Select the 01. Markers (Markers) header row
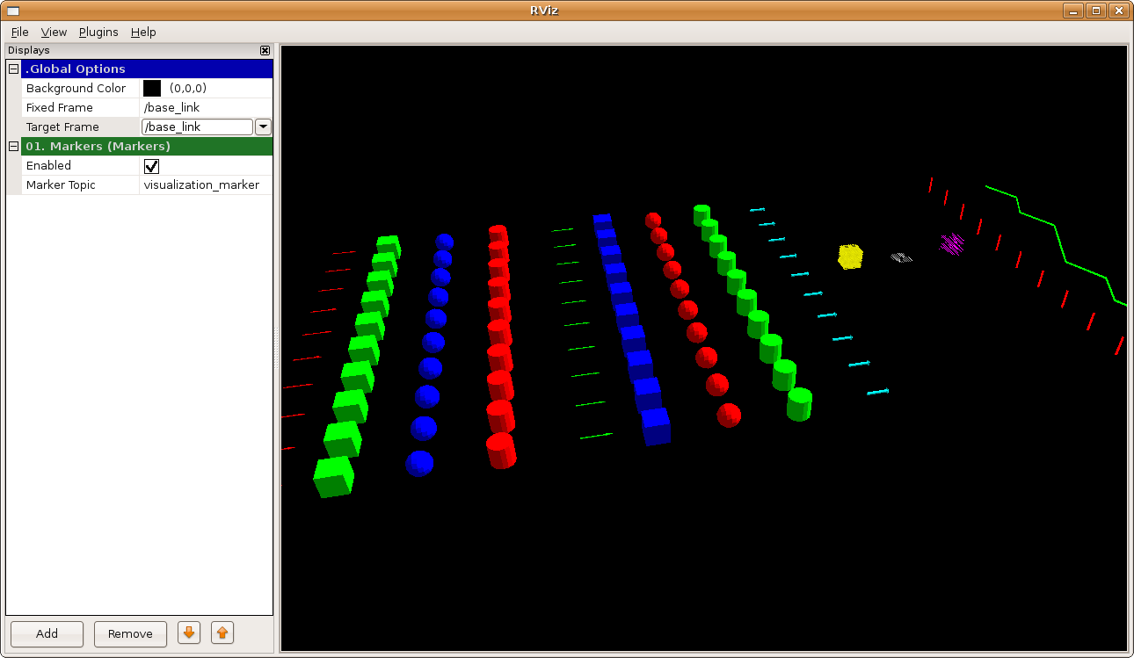This screenshot has height=658, width=1134. [x=147, y=146]
